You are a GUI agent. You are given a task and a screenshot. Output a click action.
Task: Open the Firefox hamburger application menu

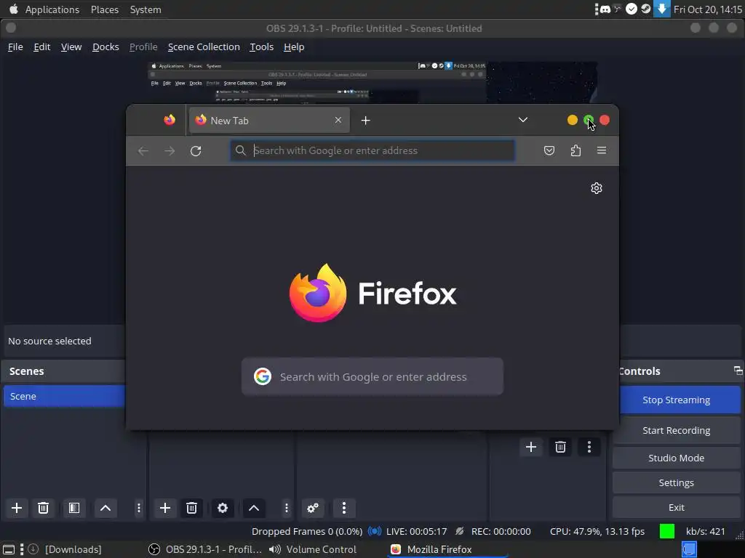[x=602, y=150]
